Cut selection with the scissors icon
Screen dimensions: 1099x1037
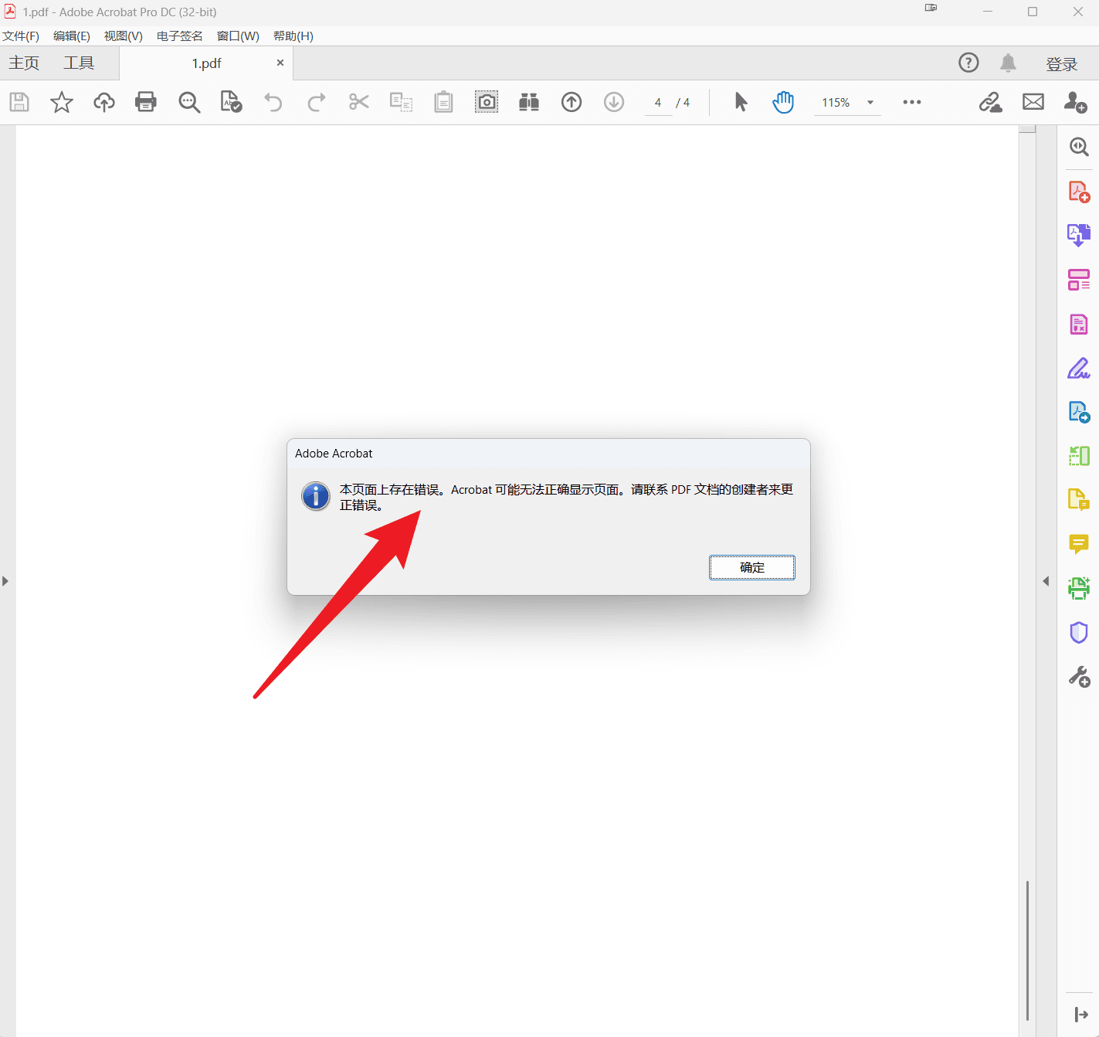(359, 102)
